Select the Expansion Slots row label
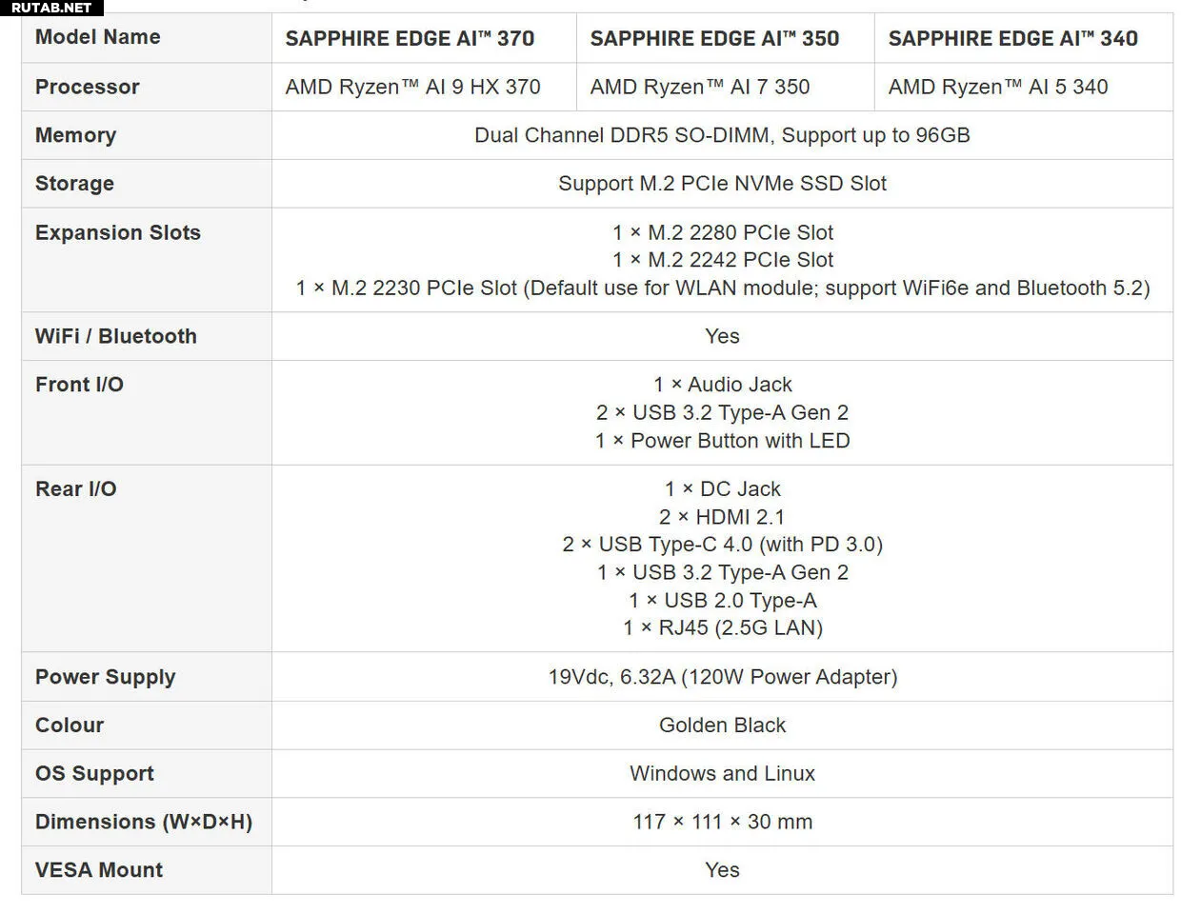This screenshot has height=914, width=1201. coord(118,233)
